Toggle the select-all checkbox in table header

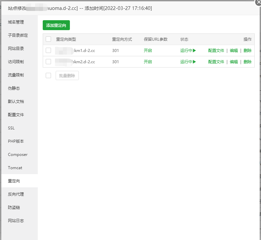point(48,39)
